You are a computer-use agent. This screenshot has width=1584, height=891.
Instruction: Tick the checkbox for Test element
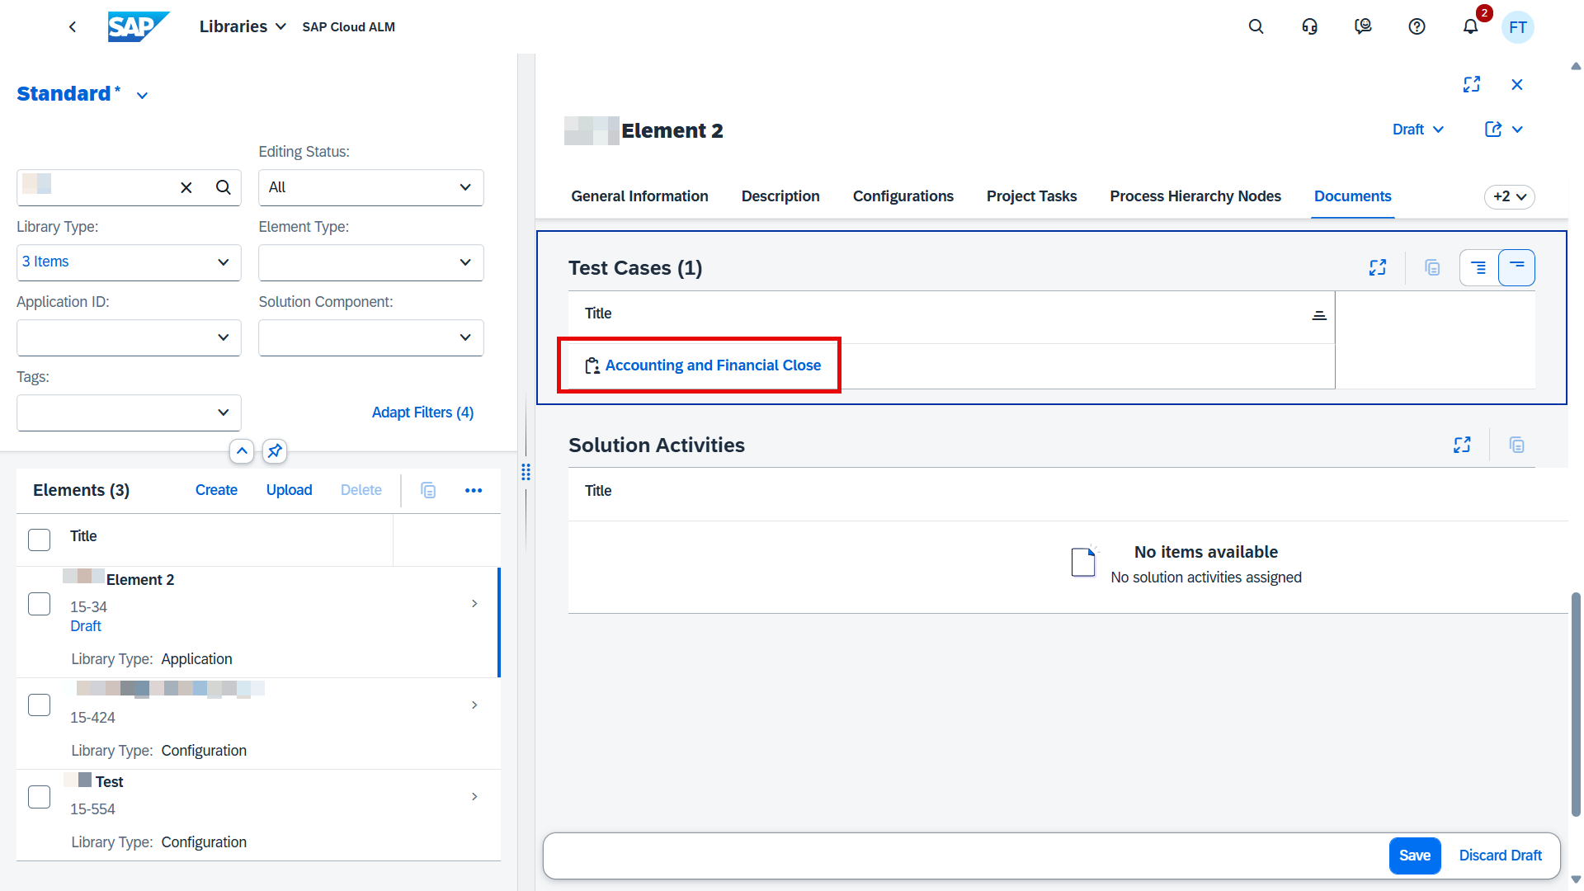(x=40, y=797)
